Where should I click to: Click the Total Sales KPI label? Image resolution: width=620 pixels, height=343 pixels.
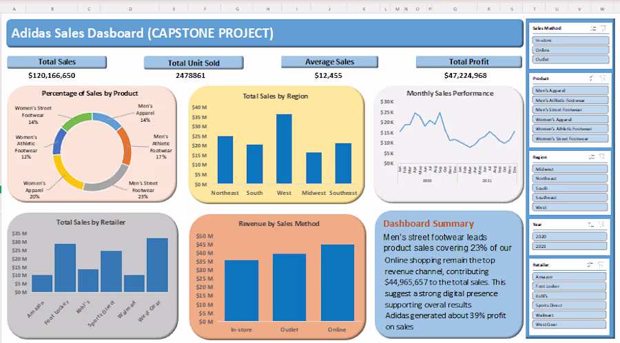tap(57, 62)
